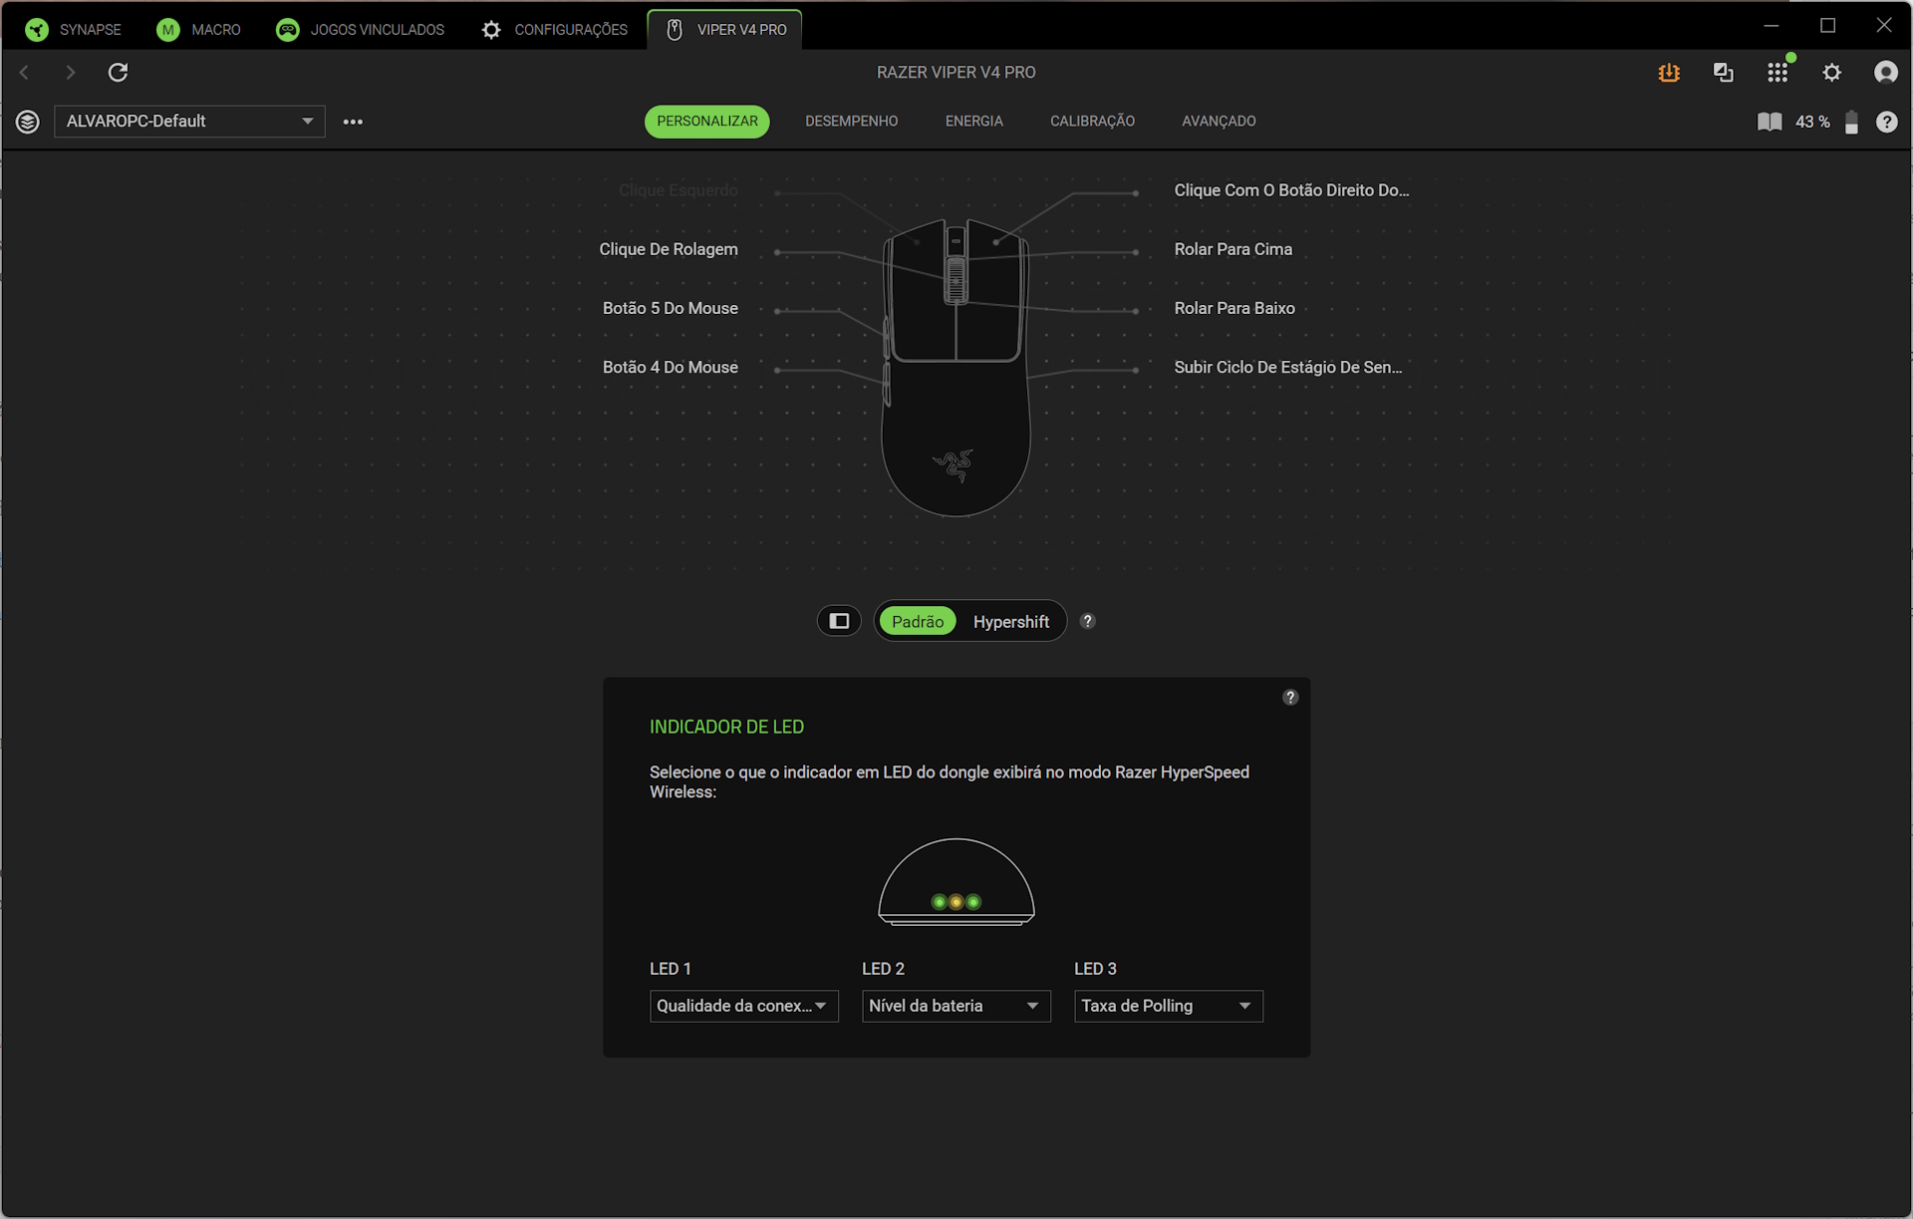Click the profile sync icon beside the profile dropdown
The width and height of the screenshot is (1913, 1219).
(x=28, y=122)
